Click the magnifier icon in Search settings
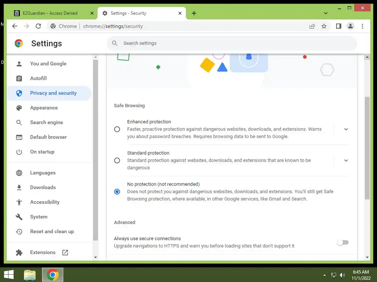The width and height of the screenshot is (377, 282). tap(115, 43)
